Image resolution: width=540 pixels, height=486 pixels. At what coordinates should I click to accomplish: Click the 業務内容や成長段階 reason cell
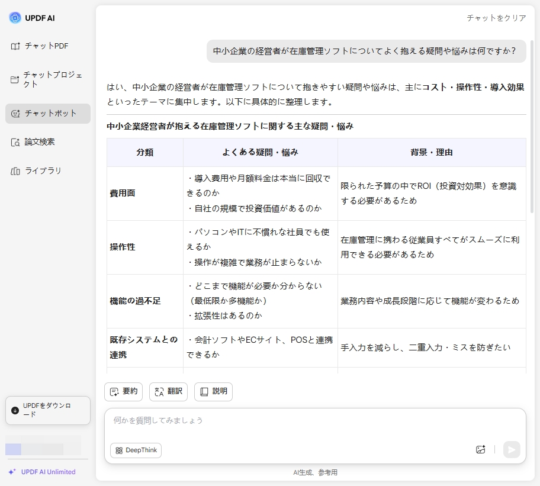[432, 301]
